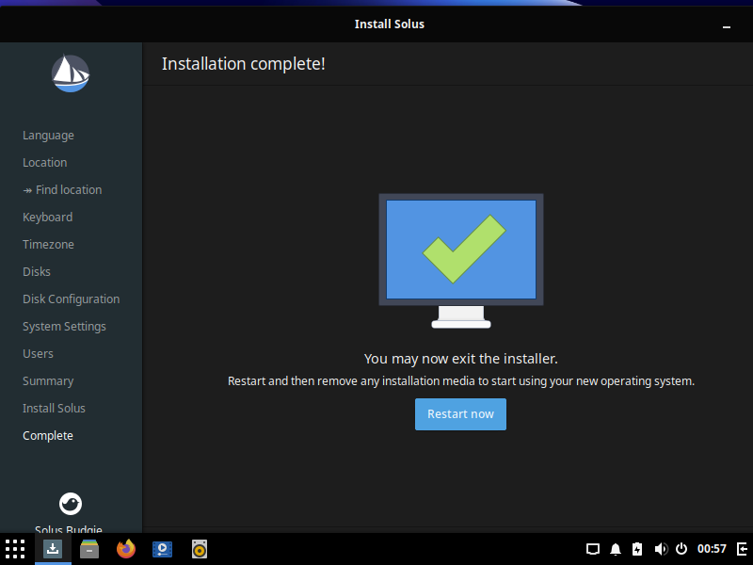Open the music player speaker icon
Screen dimensions: 753x565
(200, 549)
